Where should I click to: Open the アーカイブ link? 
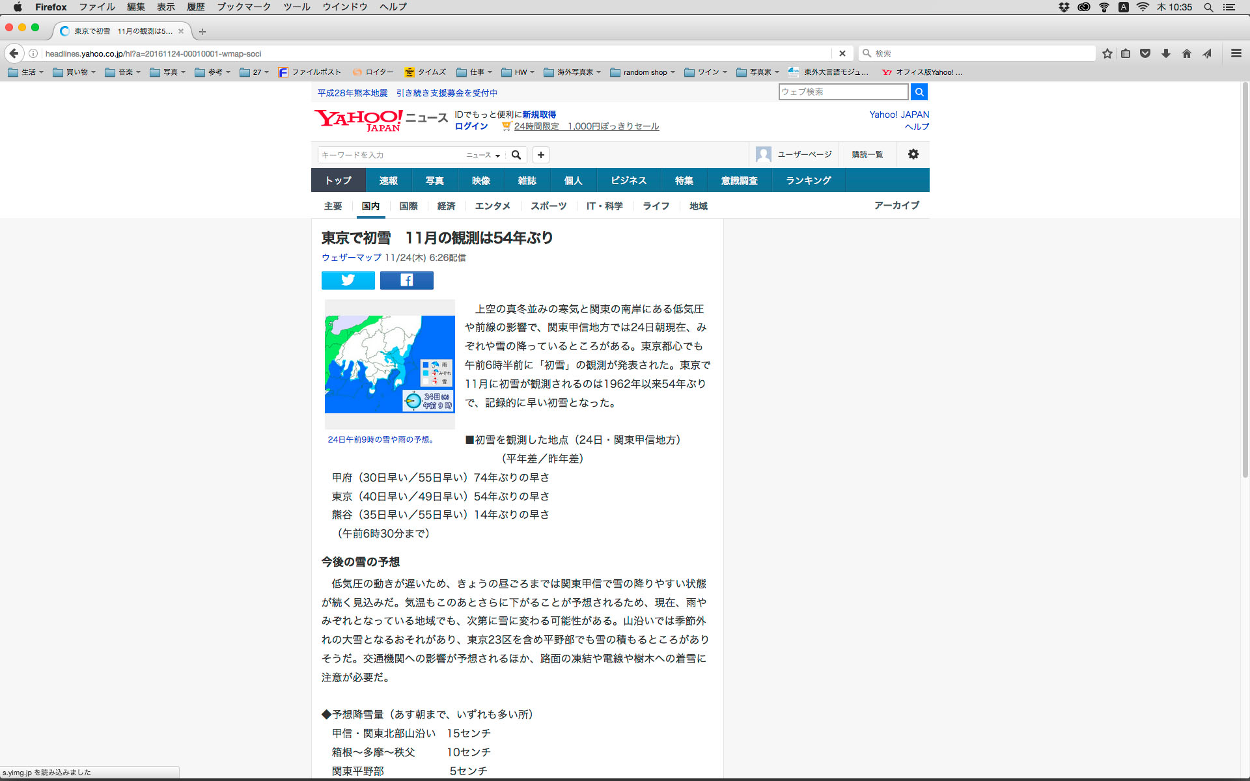pos(896,205)
